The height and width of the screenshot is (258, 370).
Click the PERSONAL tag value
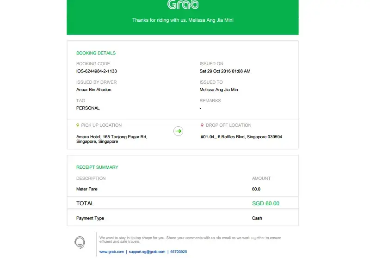(x=88, y=108)
